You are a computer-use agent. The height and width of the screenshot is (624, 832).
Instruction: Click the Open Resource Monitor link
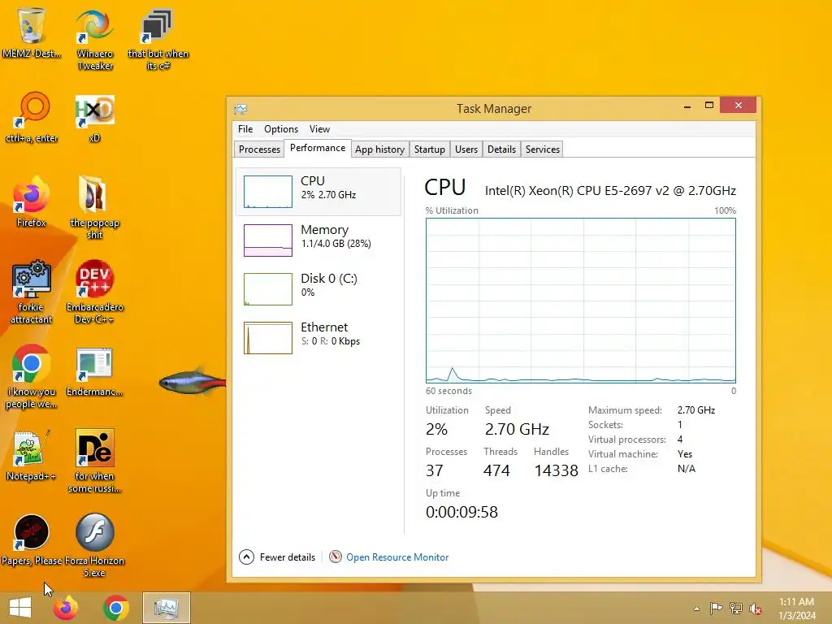[396, 557]
